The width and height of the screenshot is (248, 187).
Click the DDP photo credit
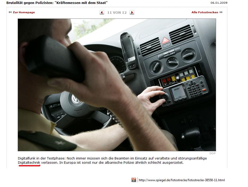pyautogui.click(x=212, y=153)
